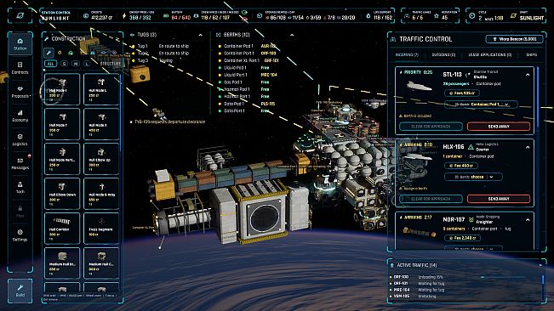Click the Active Traffic scrollbar
The height and width of the screenshot is (311, 554).
tap(543, 280)
